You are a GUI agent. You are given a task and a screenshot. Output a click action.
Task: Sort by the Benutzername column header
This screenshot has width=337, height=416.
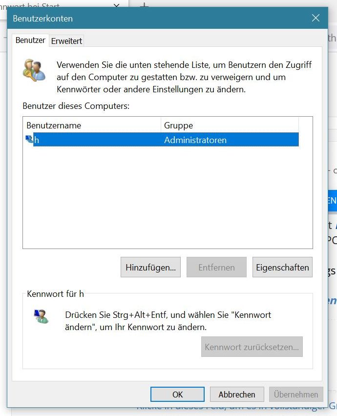point(92,125)
